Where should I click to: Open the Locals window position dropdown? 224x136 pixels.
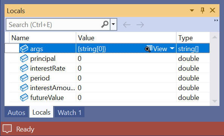192,11
